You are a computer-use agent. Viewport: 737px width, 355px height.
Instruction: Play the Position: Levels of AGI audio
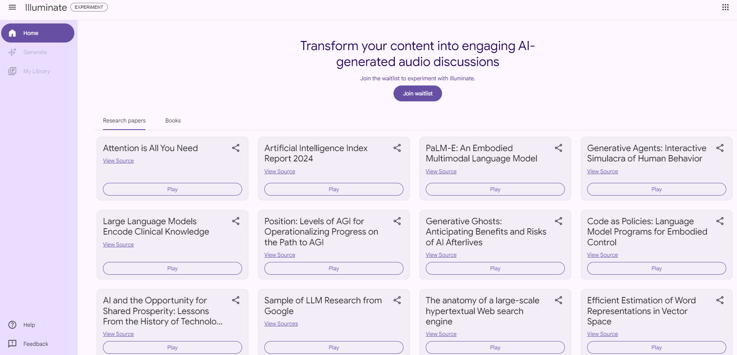click(334, 268)
